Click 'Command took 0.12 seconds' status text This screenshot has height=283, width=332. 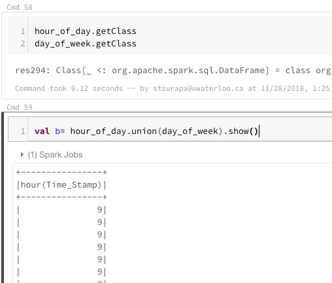point(69,88)
